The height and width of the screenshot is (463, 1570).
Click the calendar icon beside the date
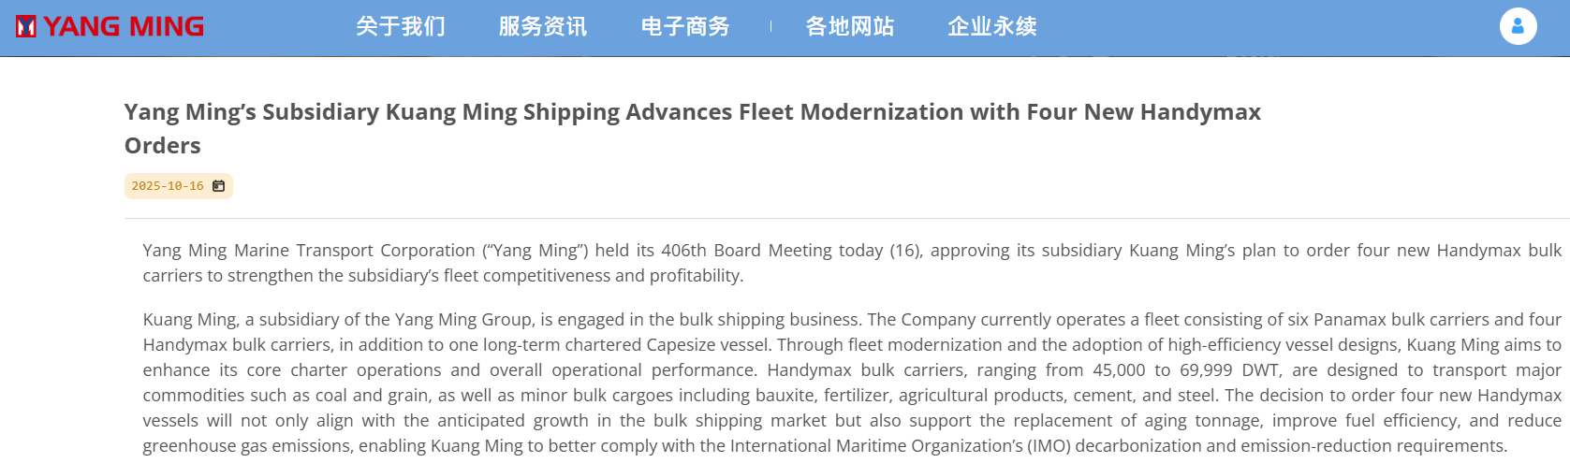coord(219,186)
